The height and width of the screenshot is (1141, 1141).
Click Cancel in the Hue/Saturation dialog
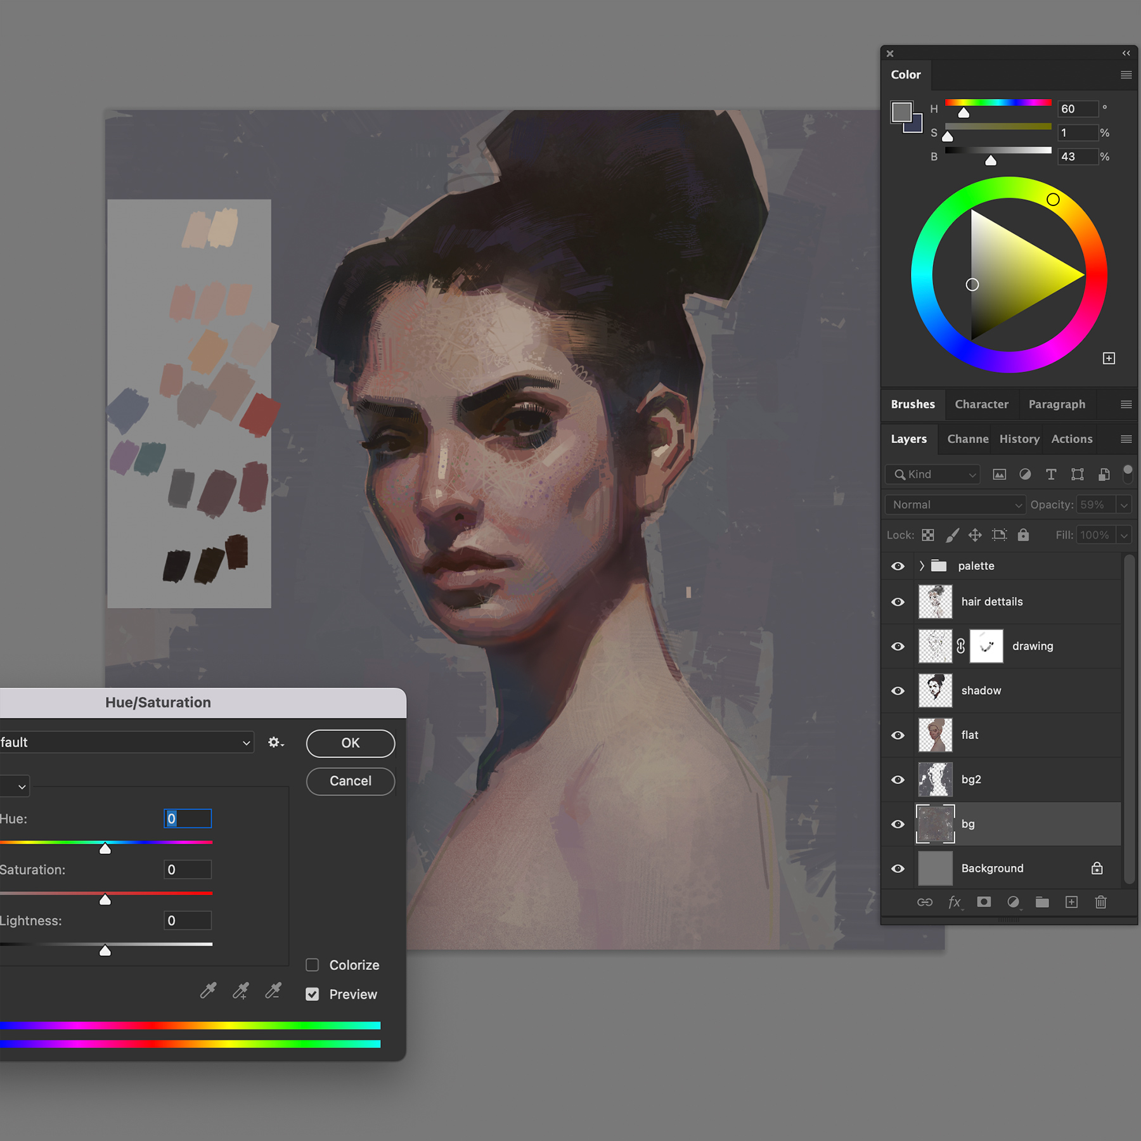coord(351,781)
